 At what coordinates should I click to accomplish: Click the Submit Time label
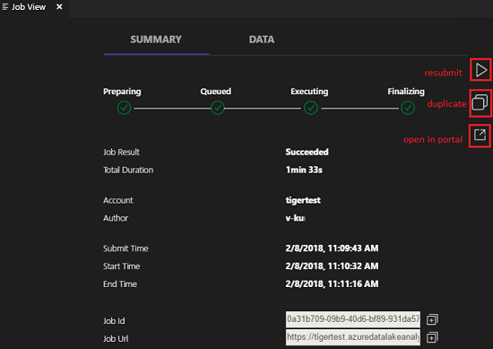(x=125, y=249)
